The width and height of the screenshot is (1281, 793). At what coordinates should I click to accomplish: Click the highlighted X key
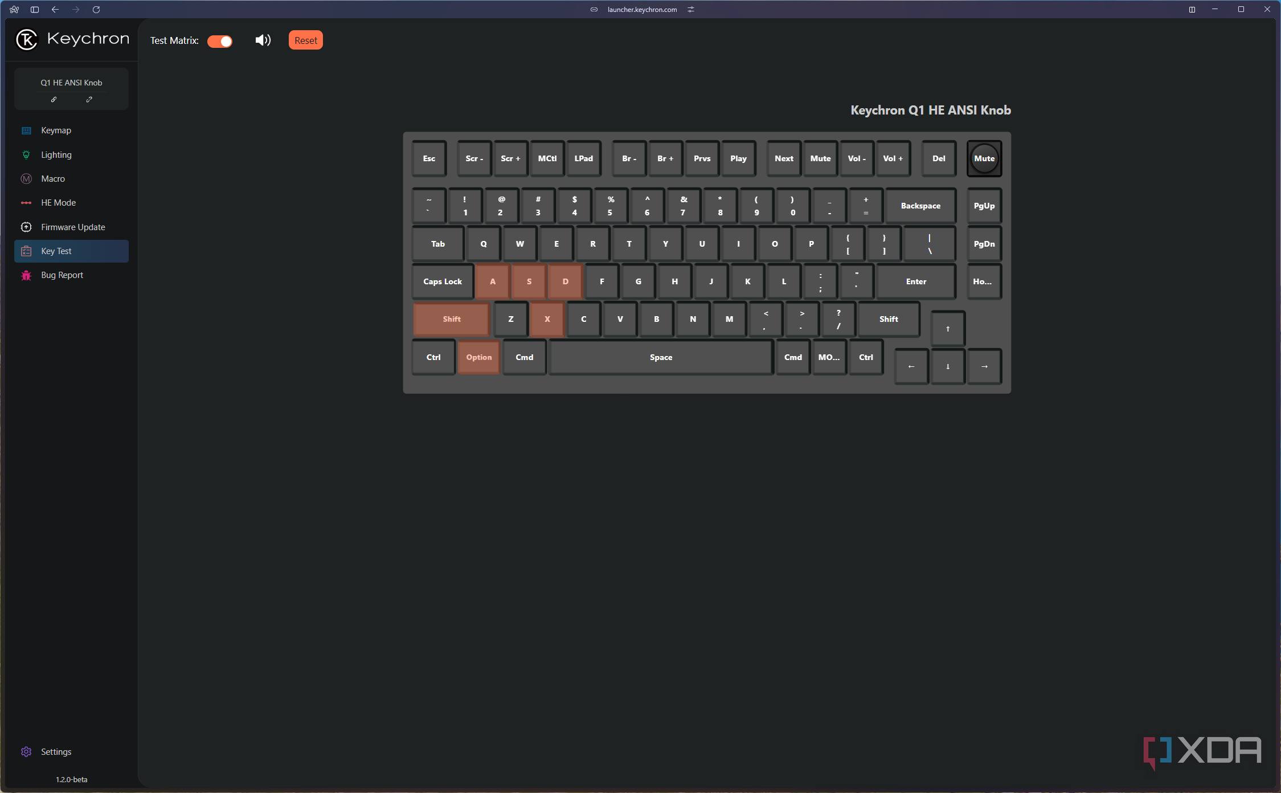tap(547, 319)
